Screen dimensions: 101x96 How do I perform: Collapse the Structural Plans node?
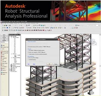[11, 38]
